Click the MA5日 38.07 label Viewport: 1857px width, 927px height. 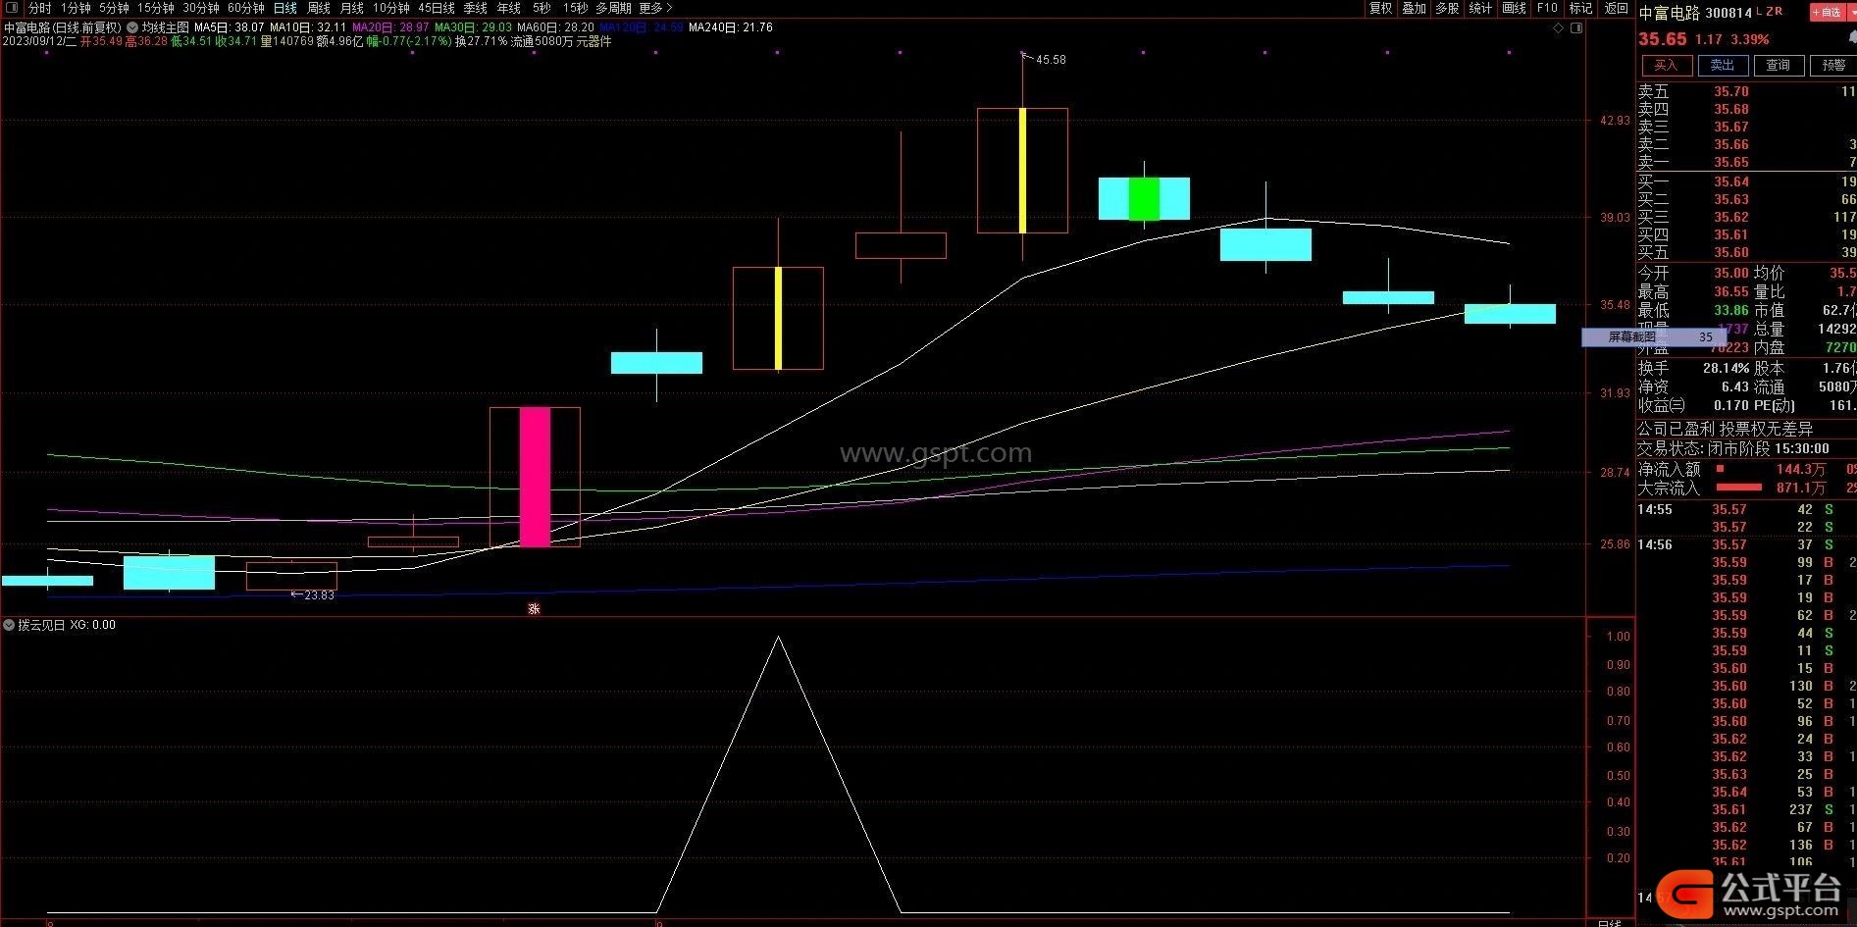(230, 27)
